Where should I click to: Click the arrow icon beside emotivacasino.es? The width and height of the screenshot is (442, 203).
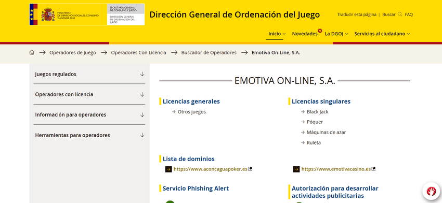(x=296, y=169)
